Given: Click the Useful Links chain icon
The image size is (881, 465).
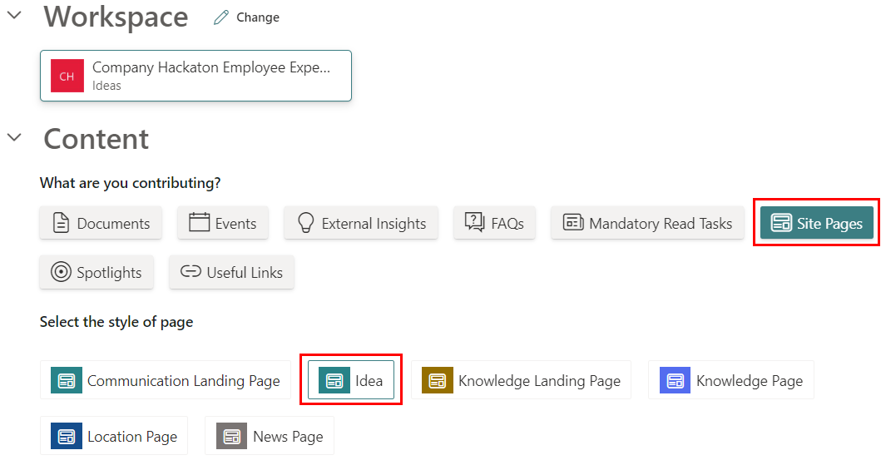Looking at the screenshot, I should [191, 272].
